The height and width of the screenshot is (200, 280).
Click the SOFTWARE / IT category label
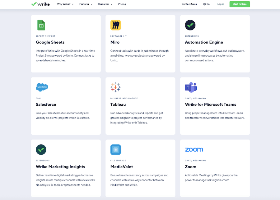[x=119, y=36]
